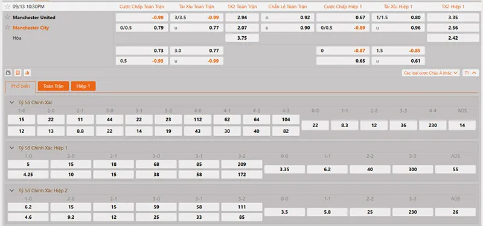
Task: Pick the full match draw odds 3.75
Action: [242, 38]
